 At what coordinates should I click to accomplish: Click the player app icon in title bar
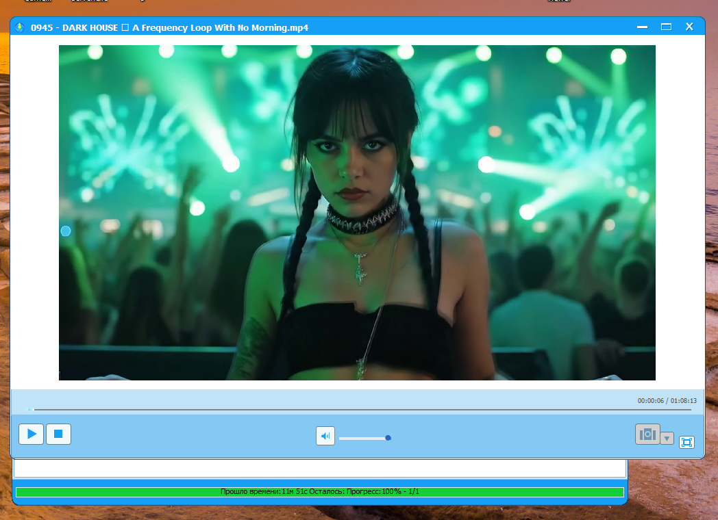20,27
